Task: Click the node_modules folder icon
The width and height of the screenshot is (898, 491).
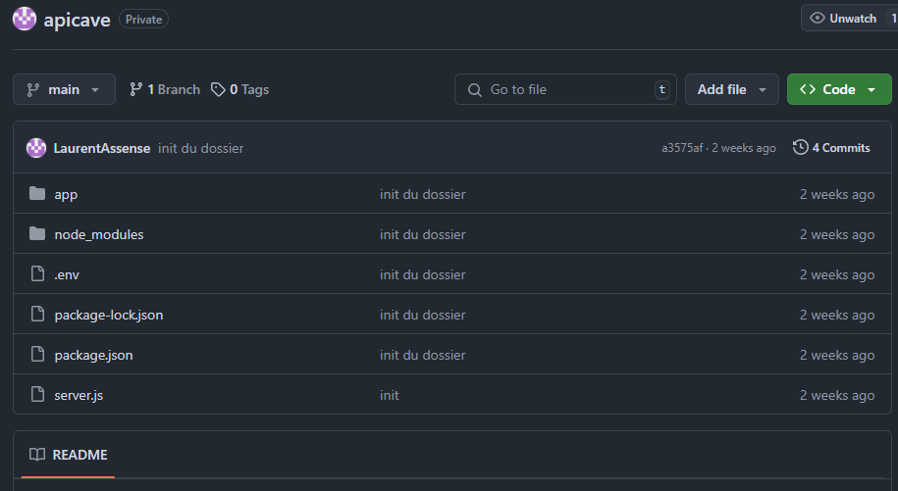Action: [37, 234]
